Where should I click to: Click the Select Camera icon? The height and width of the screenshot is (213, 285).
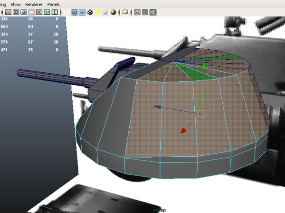(7, 12)
